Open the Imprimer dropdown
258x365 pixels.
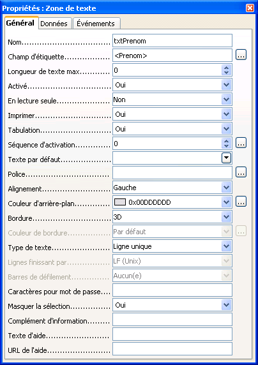[x=226, y=114]
